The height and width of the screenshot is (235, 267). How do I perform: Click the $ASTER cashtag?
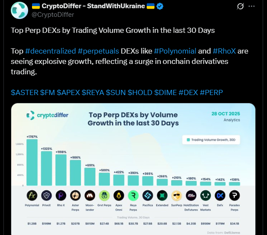click(x=24, y=93)
